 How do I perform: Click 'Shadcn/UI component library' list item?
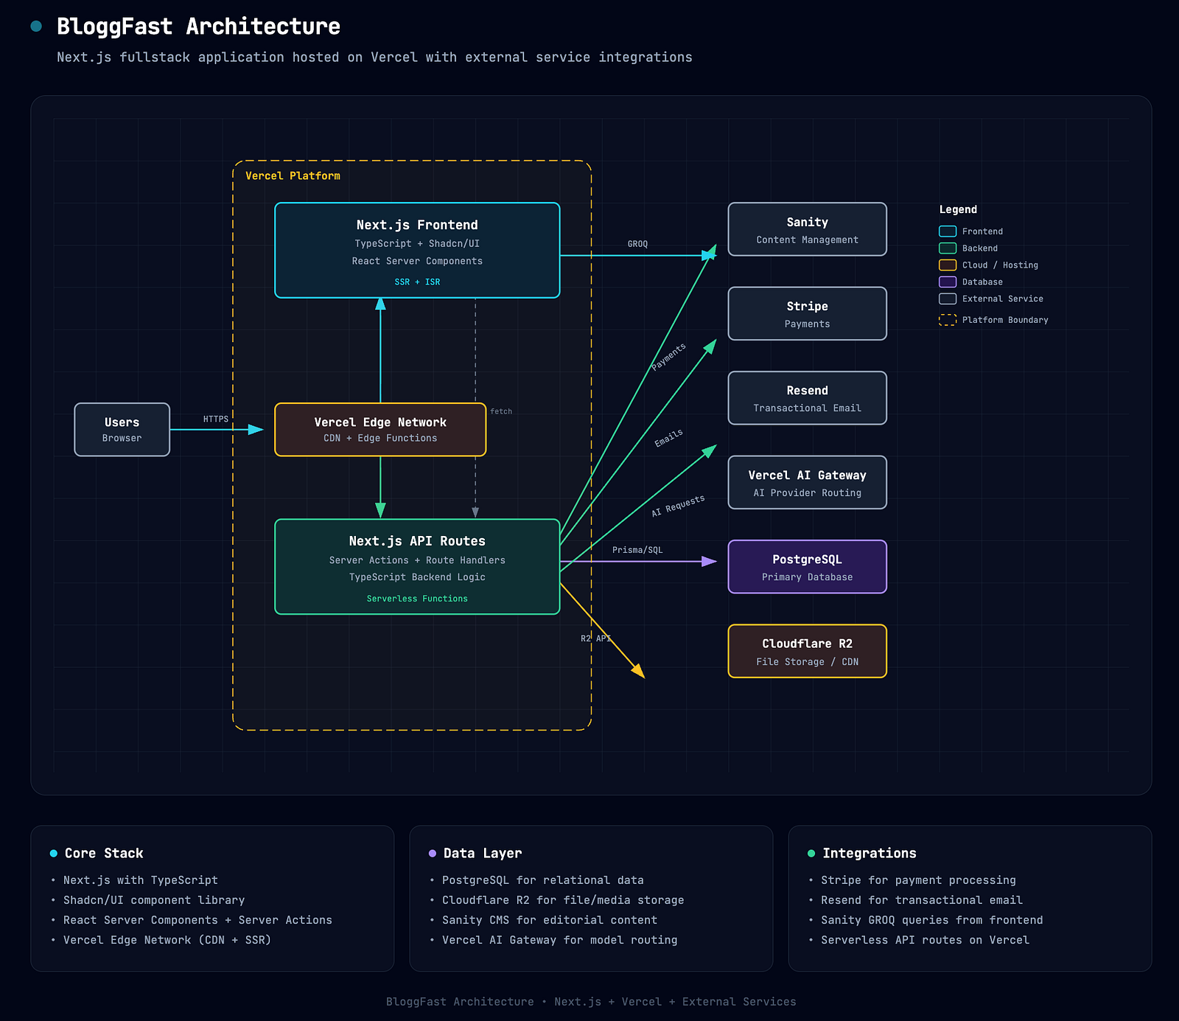(x=154, y=900)
